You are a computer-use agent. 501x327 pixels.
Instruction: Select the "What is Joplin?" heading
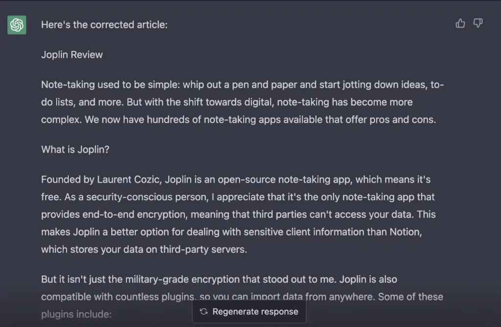(x=75, y=149)
